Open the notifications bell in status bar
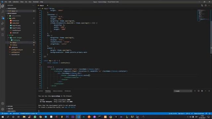Image resolution: width=212 pixels, height=119 pixels. [210, 114]
